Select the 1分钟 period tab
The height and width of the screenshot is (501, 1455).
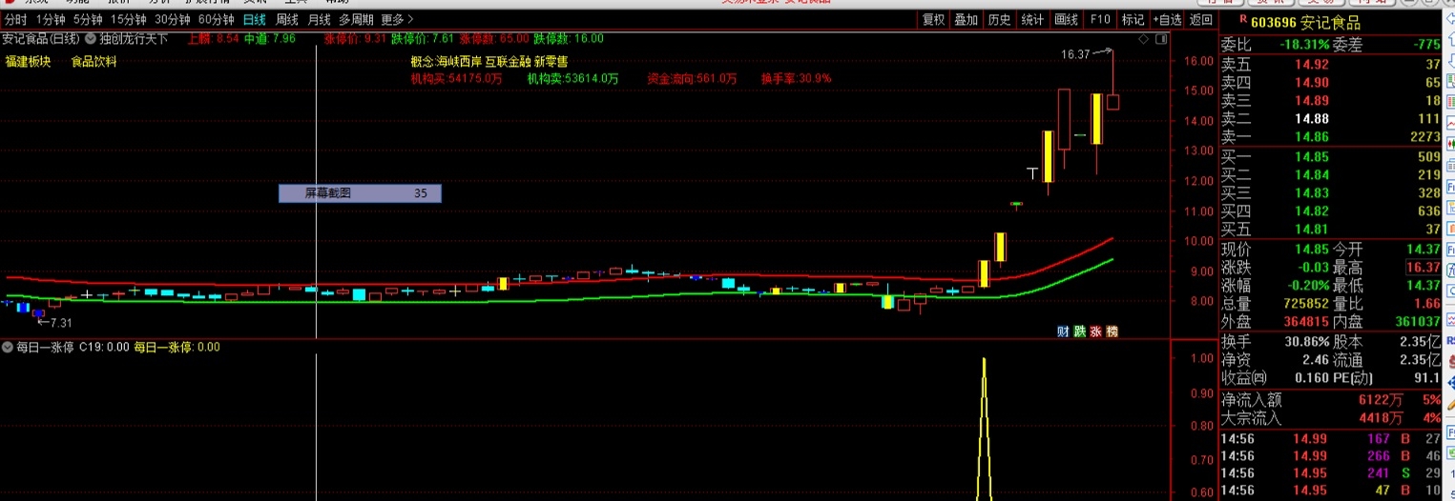pyautogui.click(x=51, y=19)
